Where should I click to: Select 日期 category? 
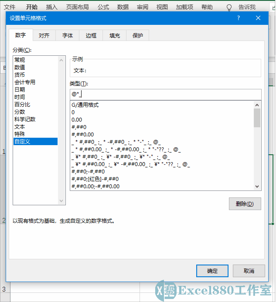(35, 90)
